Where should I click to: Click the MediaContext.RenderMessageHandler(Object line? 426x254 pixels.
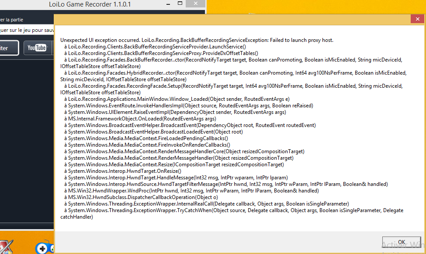click(179, 158)
